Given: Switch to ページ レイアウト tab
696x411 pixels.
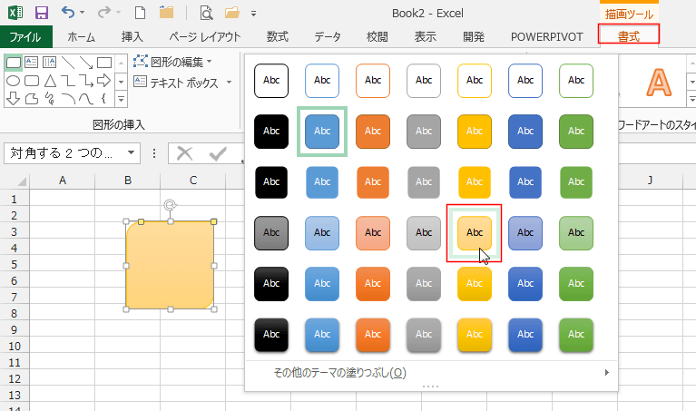Looking at the screenshot, I should 205,37.
